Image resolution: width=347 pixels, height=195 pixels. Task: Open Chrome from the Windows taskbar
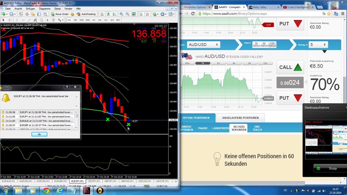click(46, 191)
